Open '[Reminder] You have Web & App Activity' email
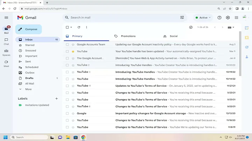252x141 pixels. pos(146,58)
